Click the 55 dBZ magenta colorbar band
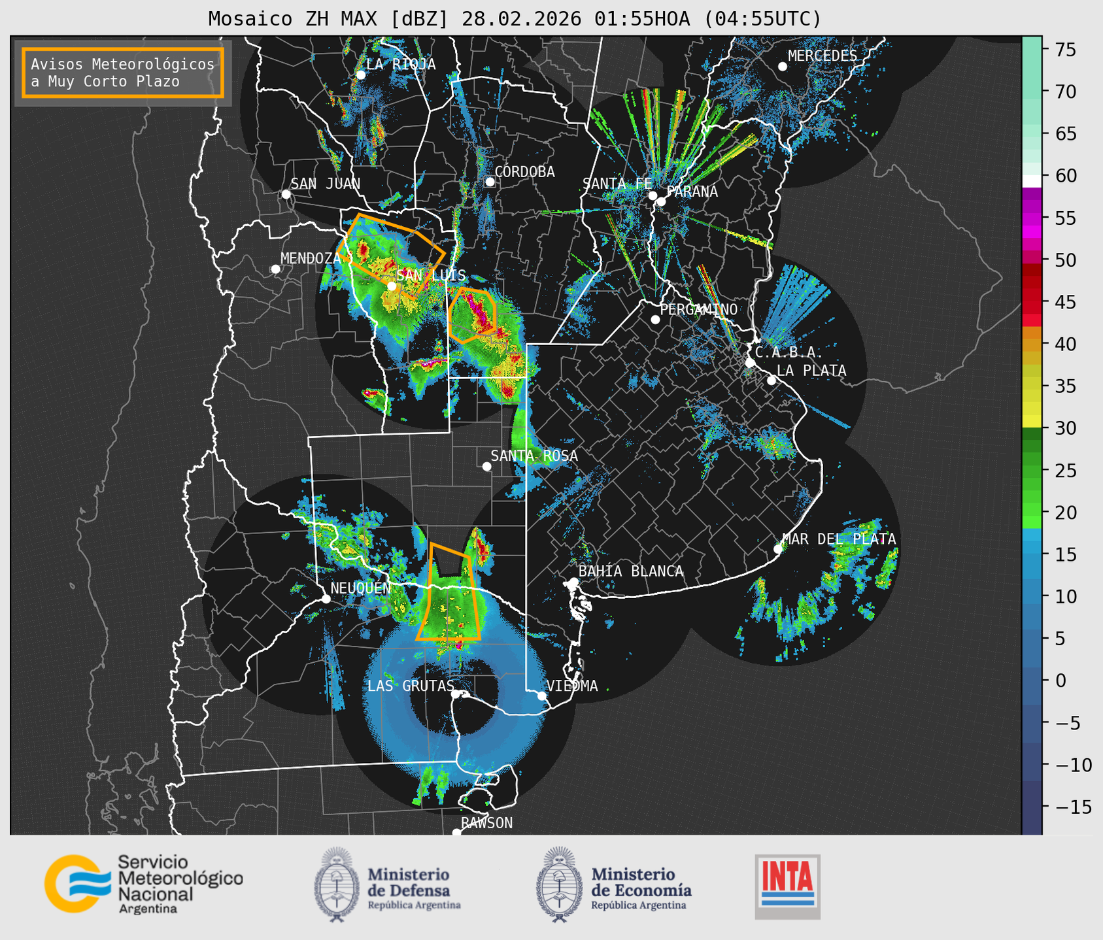The image size is (1103, 940). tap(1032, 218)
